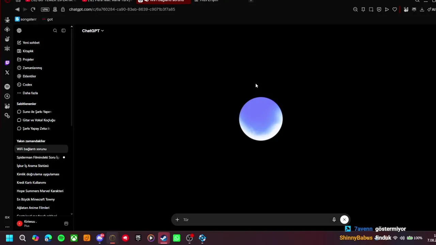Click the ChatGPT logo in the sidebar
436x245 pixels.
tap(19, 31)
